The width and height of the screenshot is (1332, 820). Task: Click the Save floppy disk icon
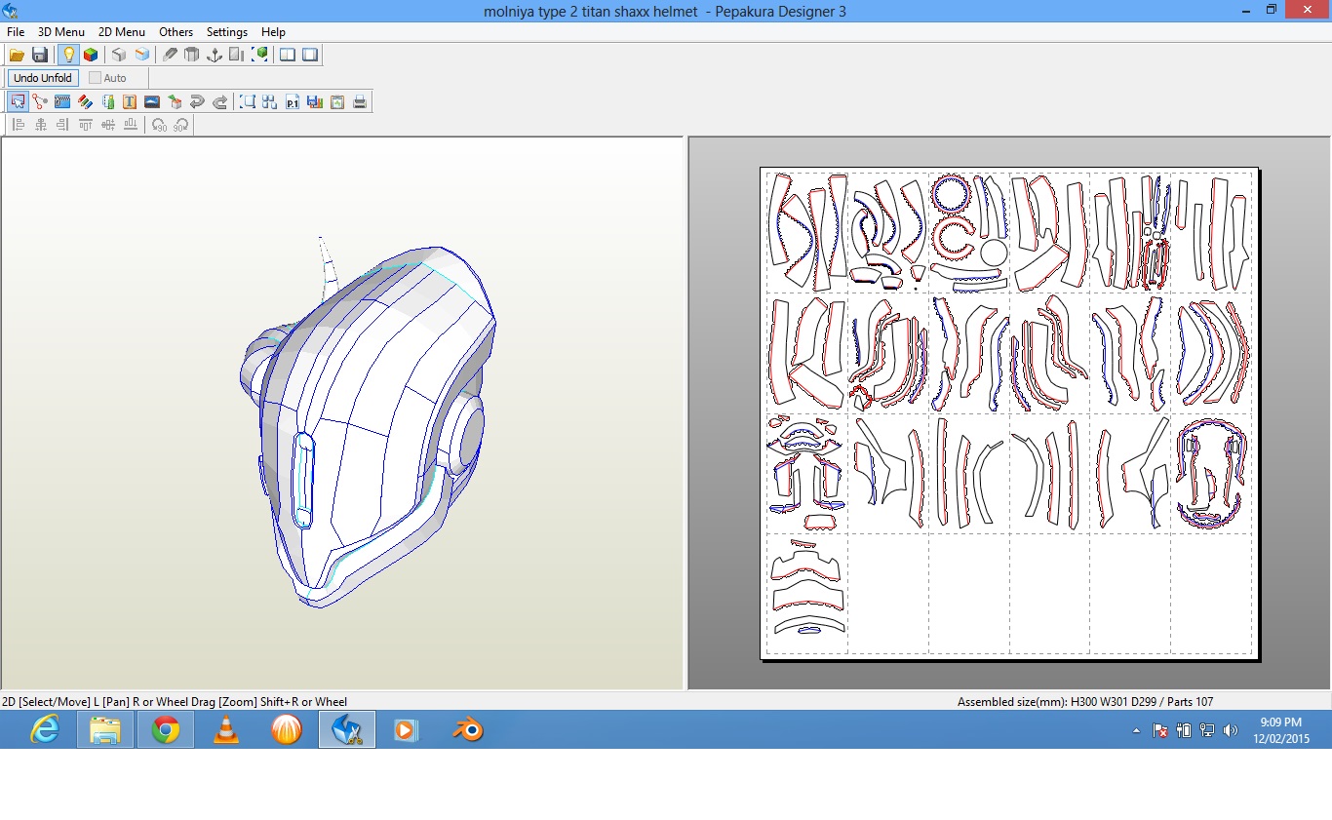click(x=40, y=55)
